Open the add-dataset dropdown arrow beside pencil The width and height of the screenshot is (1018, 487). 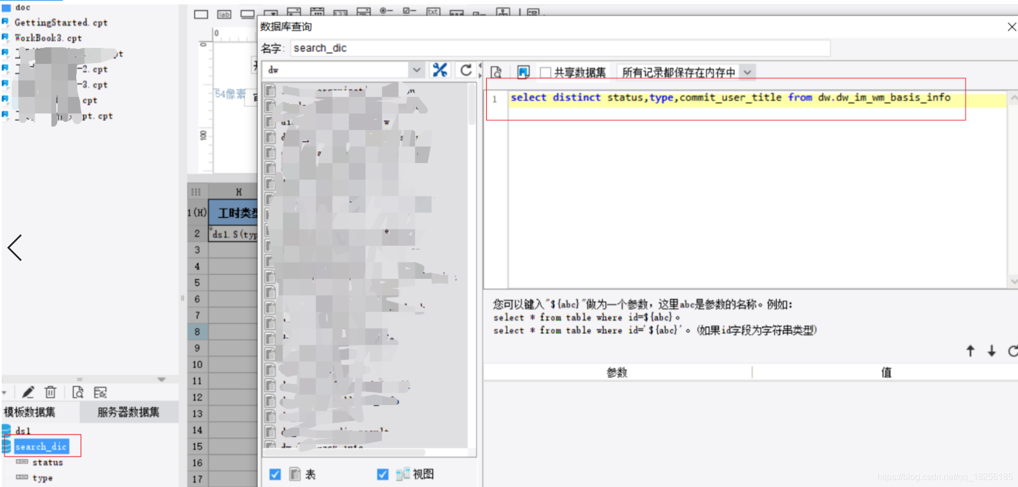[x=4, y=393]
